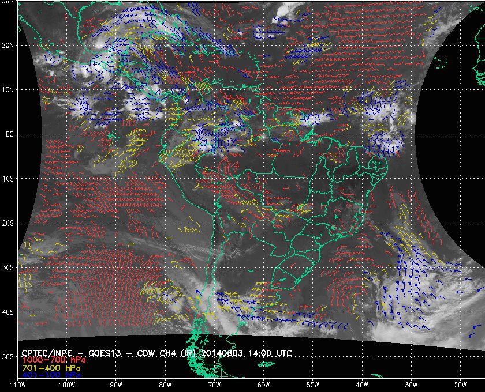Image resolution: width=485 pixels, height=392 pixels.
Task: Click the 50S latitude label
Action: coord(8,356)
